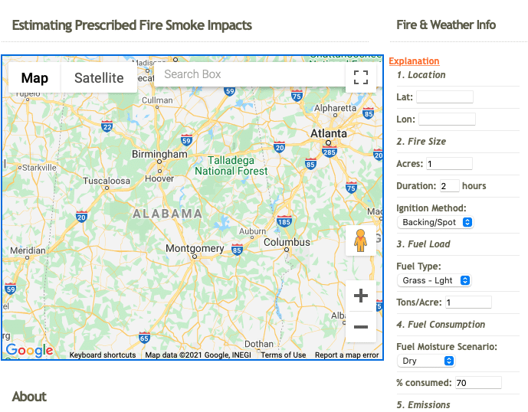Click the Interstate 22 shield marker
528x412 pixels.
pyautogui.click(x=107, y=126)
